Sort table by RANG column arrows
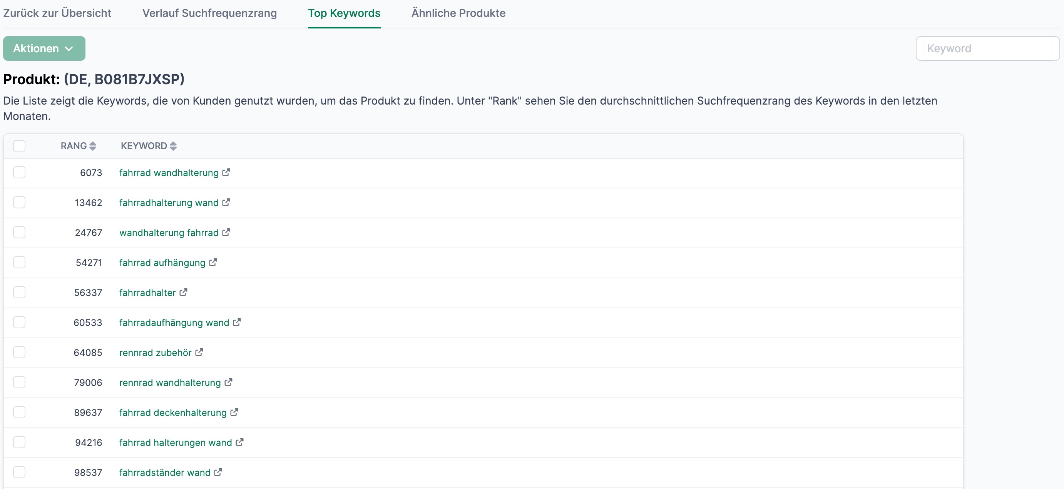 92,146
